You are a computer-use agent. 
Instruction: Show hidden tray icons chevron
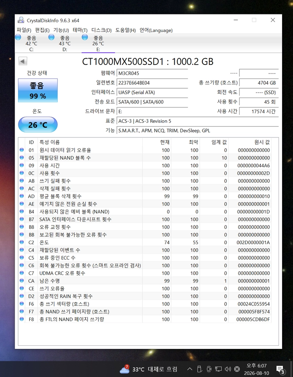click(x=189, y=369)
